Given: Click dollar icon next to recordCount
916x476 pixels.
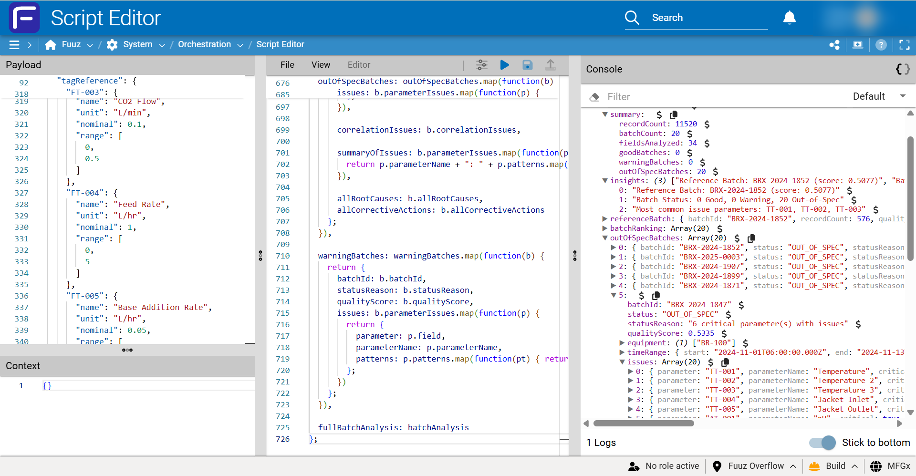Looking at the screenshot, I should point(707,124).
